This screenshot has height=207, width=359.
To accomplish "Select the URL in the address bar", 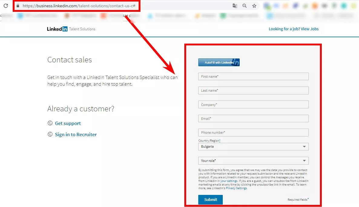I will 79,6.
